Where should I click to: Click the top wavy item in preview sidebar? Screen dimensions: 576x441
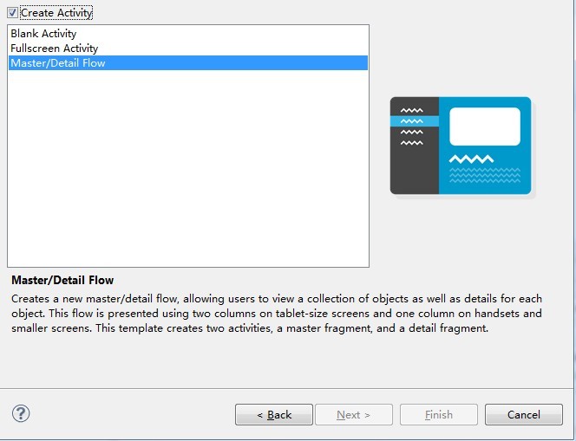[412, 111]
